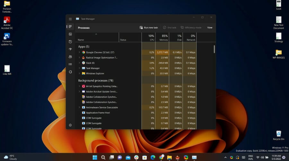Click the Background processes (78) group heading

click(x=96, y=80)
